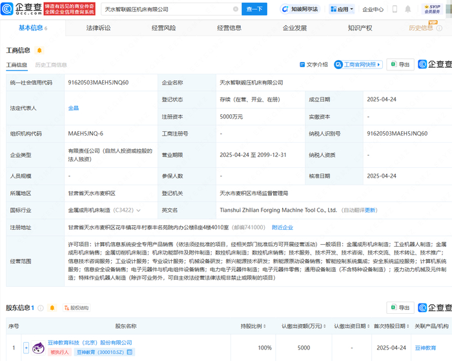Open the 知彼阿尔法 AI assistant
The width and height of the screenshot is (452, 361).
tap(301, 9)
